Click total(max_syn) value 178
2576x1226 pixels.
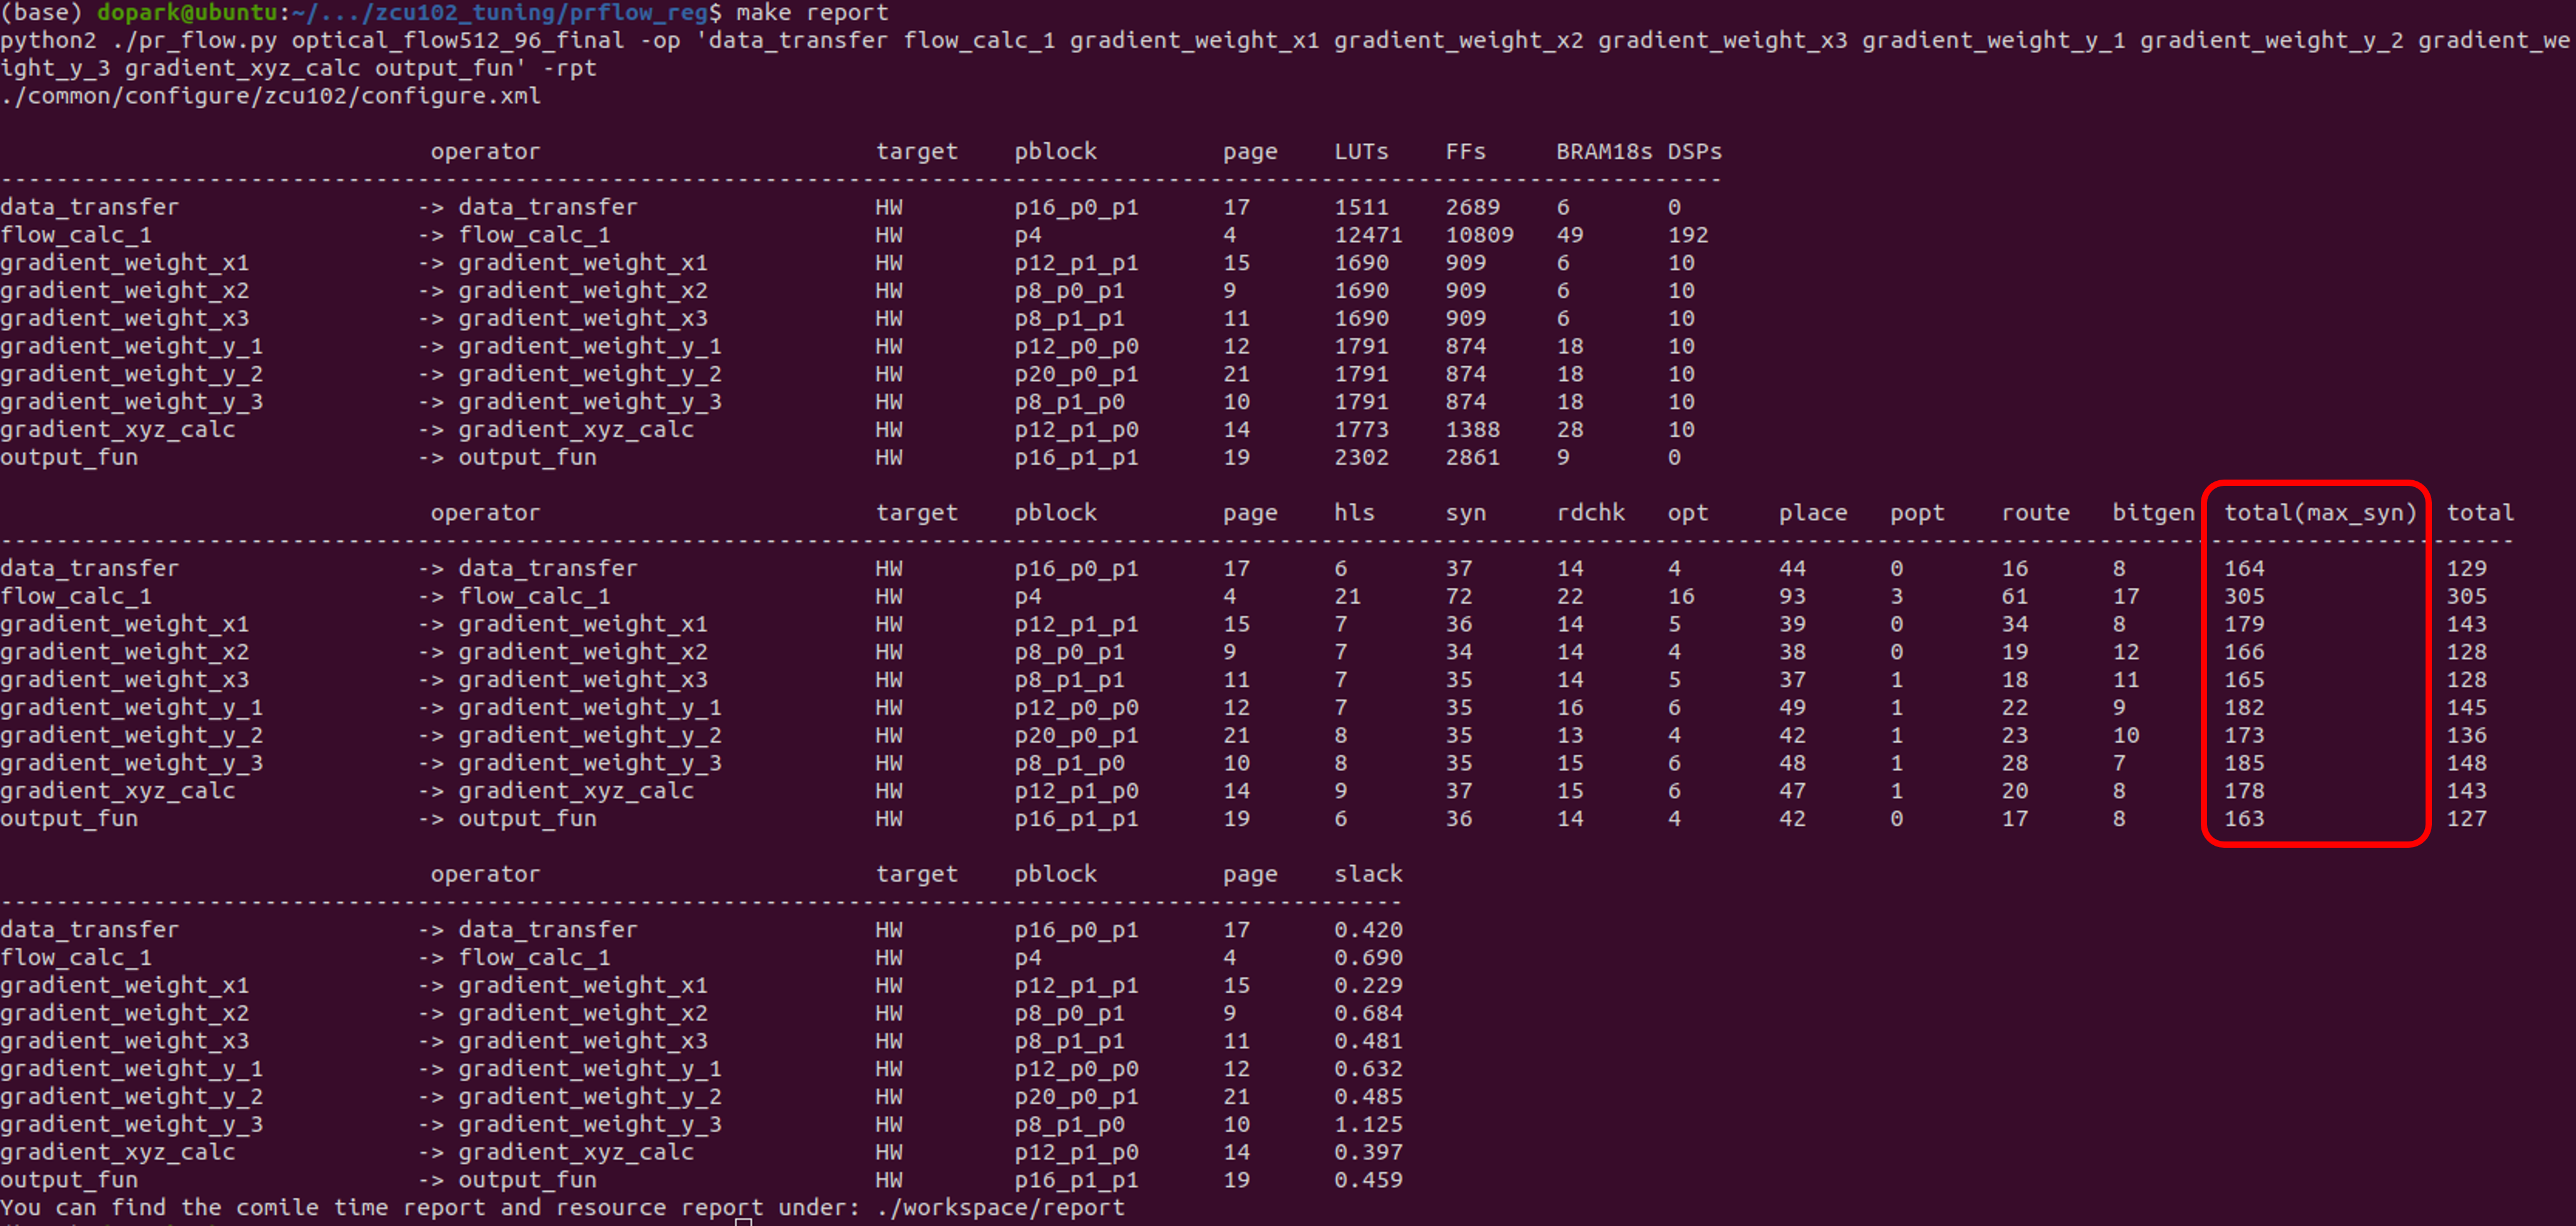coord(2244,791)
